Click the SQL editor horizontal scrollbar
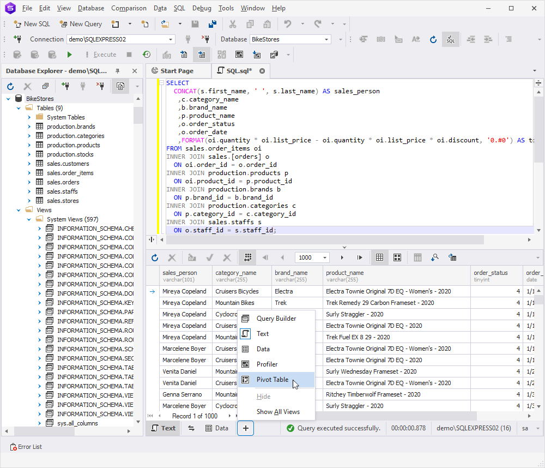The image size is (545, 468). 325,240
